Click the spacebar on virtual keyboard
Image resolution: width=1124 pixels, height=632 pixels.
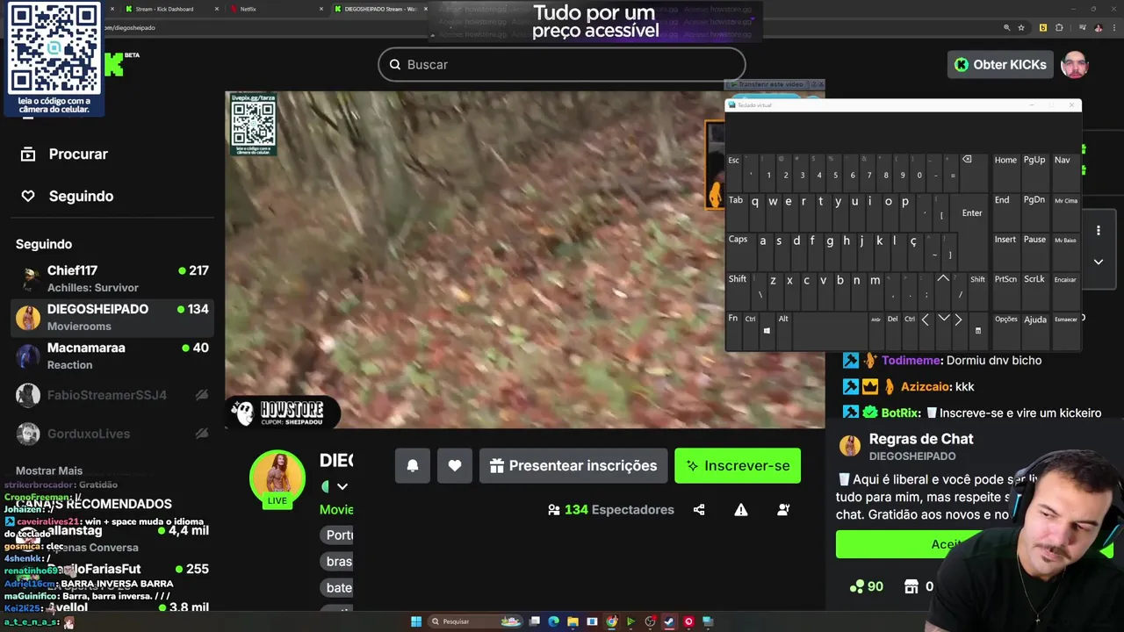tap(829, 331)
